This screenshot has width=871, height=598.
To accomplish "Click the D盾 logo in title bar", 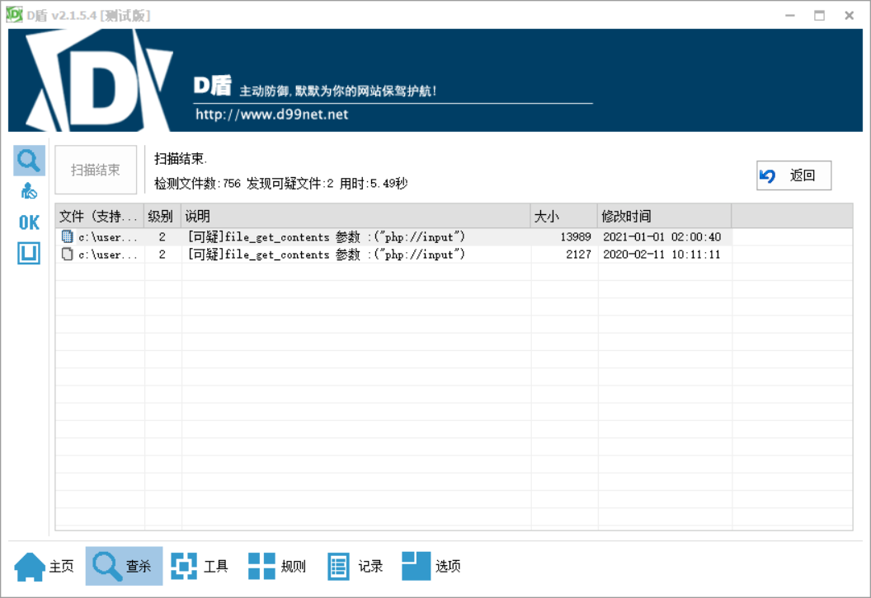I will click(14, 15).
